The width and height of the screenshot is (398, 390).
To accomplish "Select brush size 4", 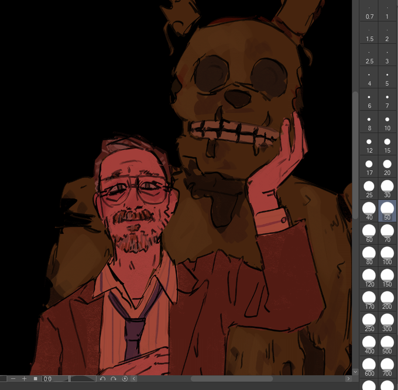I will 369,77.
